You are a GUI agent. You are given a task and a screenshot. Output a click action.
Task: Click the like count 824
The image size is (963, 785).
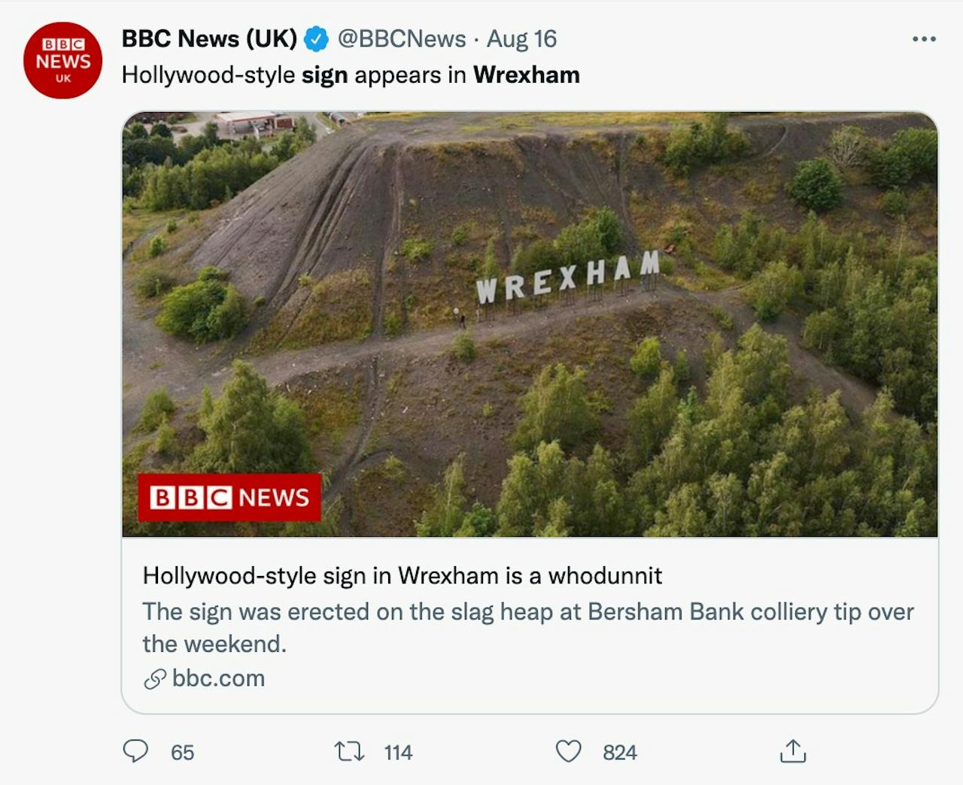(x=619, y=753)
